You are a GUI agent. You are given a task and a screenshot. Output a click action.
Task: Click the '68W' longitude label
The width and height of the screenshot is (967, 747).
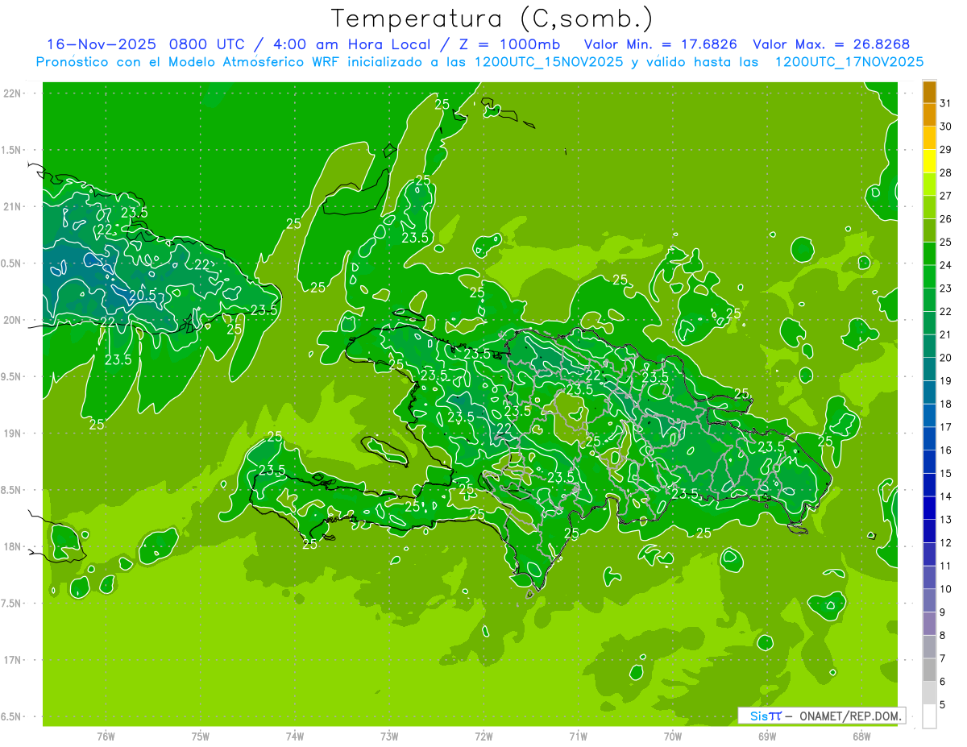(861, 735)
